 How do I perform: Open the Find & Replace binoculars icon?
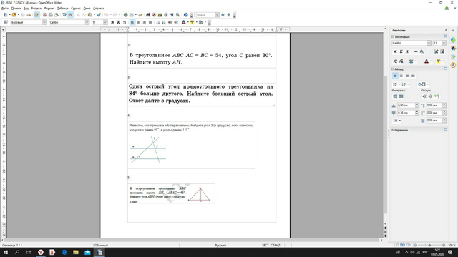[x=148, y=15]
